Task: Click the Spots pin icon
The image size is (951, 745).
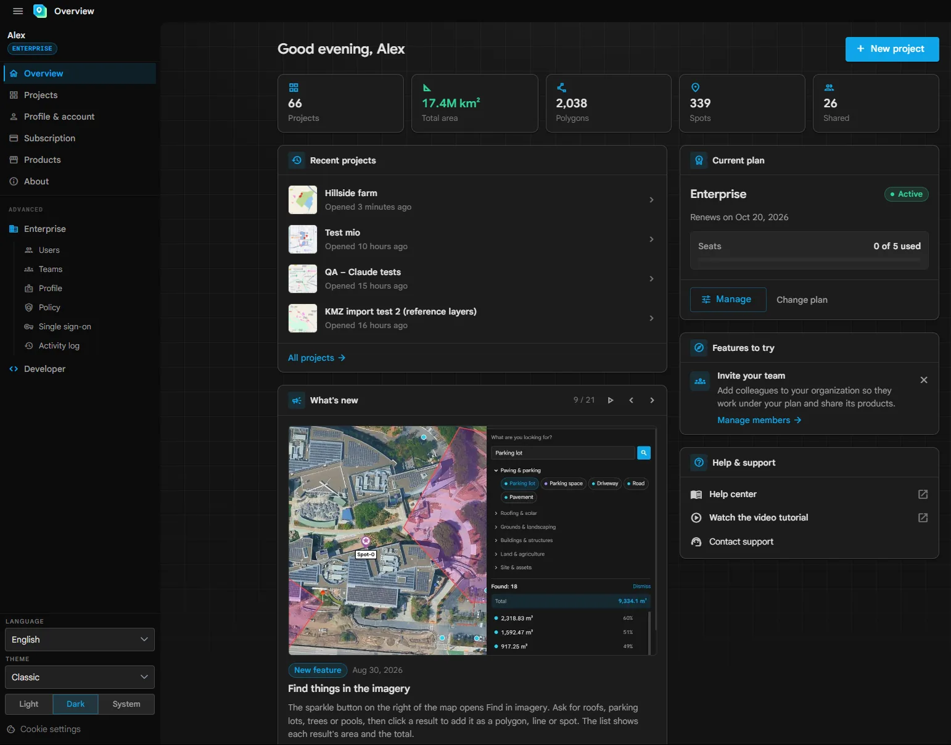Action: [x=695, y=88]
